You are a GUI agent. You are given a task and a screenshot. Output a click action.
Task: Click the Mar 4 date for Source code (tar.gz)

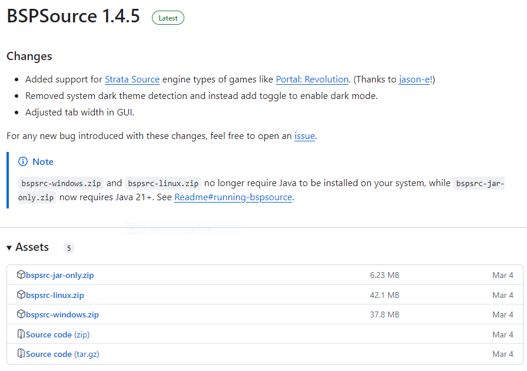(503, 354)
